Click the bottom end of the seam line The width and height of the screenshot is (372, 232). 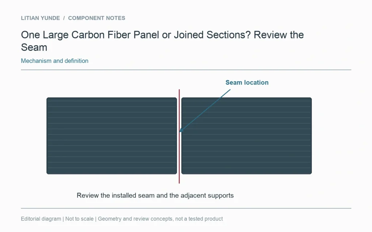[x=179, y=183]
